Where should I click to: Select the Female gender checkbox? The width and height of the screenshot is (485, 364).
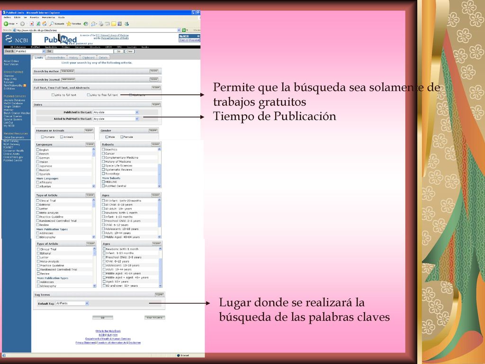pos(122,137)
